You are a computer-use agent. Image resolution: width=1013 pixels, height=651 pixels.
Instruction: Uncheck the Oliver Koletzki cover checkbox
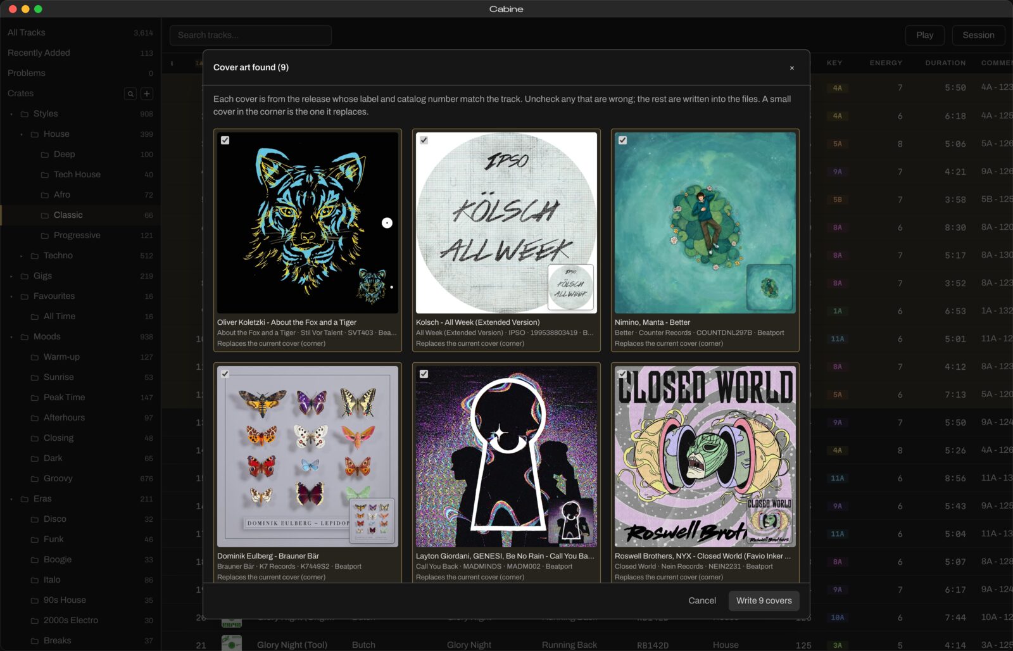[x=225, y=140]
